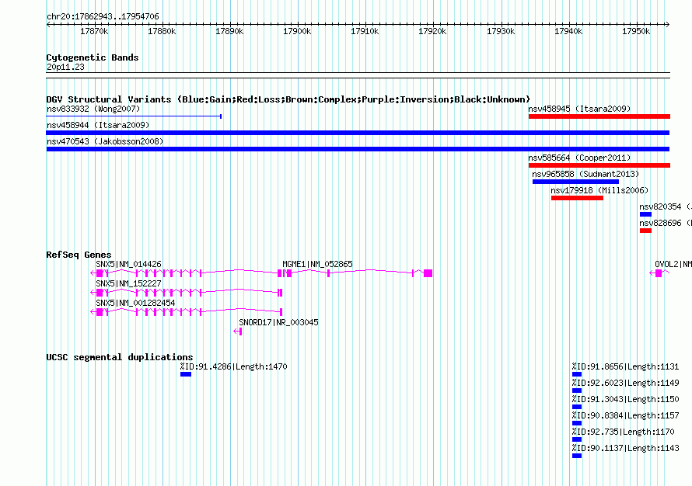Click the nsv458945 (Itsara2009) label
The height and width of the screenshot is (486, 692).
point(579,109)
